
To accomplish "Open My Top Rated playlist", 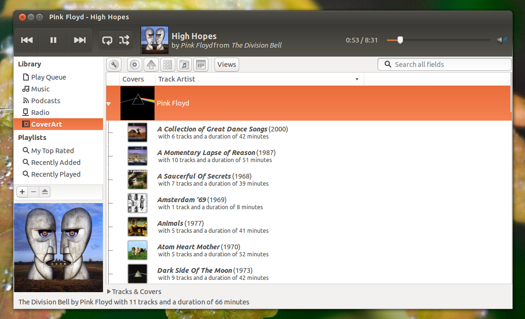I will click(58, 151).
